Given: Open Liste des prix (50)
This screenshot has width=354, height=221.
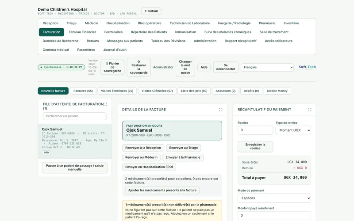Looking at the screenshot, I should point(194,91).
